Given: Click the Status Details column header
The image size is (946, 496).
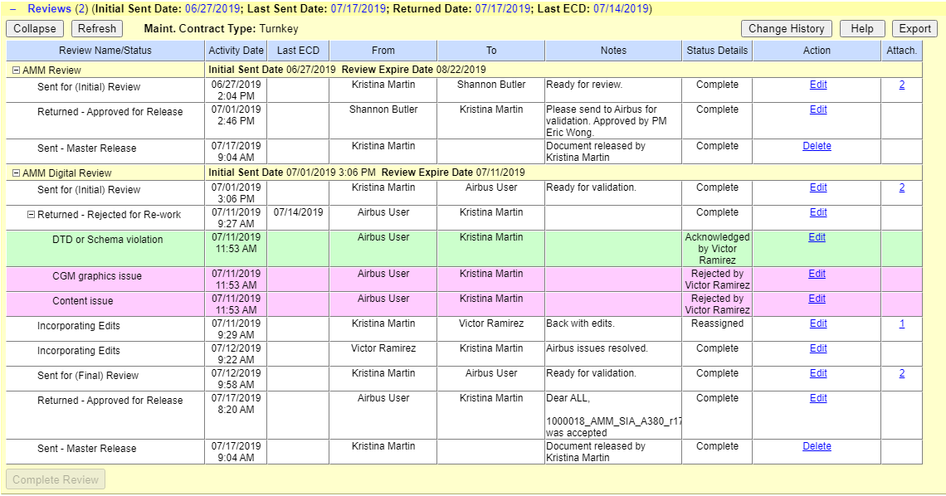Looking at the screenshot, I should [717, 51].
